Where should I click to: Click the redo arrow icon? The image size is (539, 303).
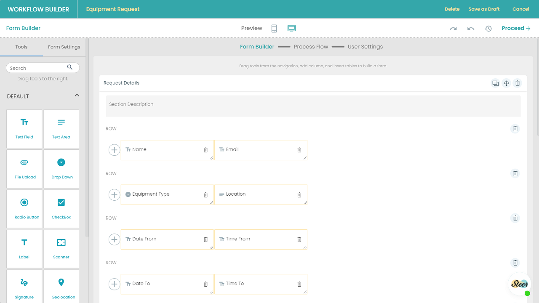coord(453,29)
